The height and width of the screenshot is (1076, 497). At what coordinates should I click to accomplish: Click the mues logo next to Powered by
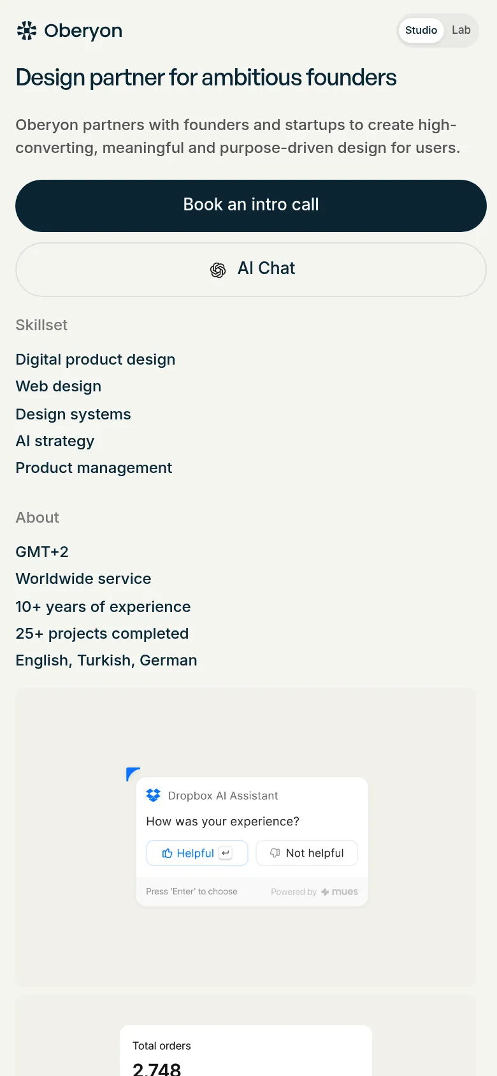[x=340, y=891]
